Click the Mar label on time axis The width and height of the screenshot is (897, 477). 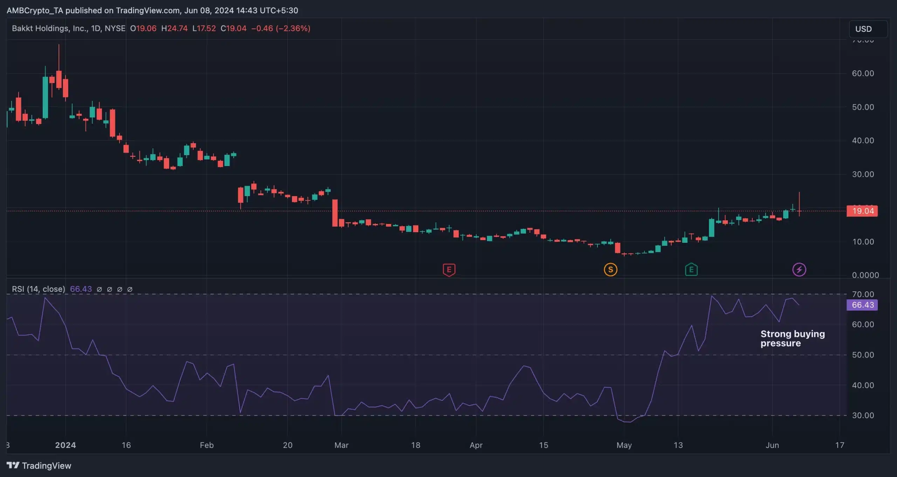(341, 445)
